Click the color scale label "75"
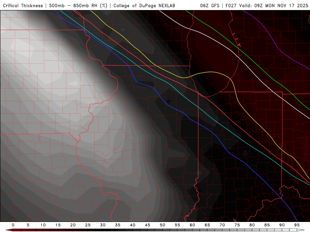Viewport: 310px width, 232px height. 237,225
